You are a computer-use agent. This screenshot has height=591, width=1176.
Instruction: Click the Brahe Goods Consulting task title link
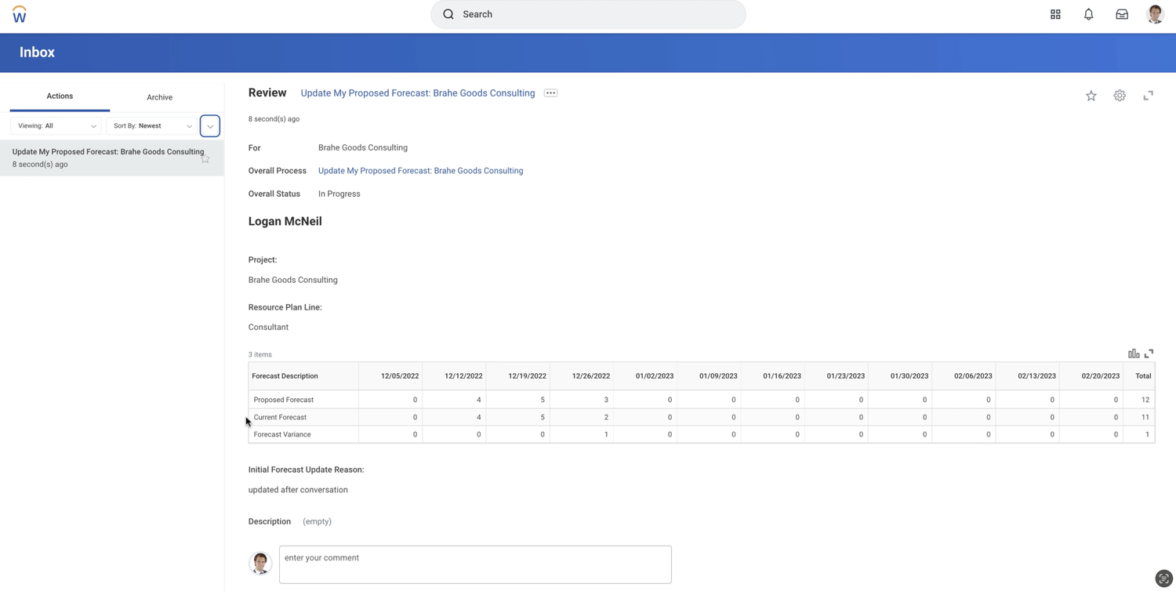coord(418,92)
